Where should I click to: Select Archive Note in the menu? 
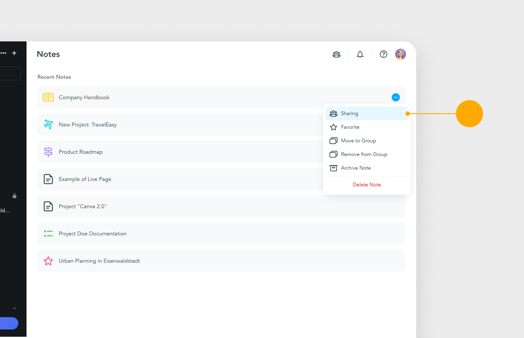[x=367, y=168]
